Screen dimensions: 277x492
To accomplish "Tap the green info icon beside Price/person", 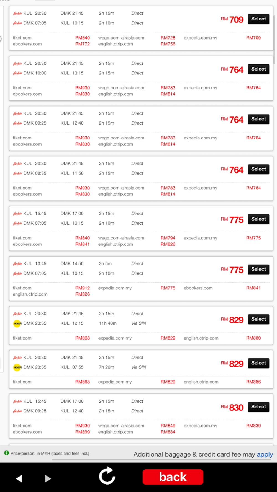I will (6, 453).
